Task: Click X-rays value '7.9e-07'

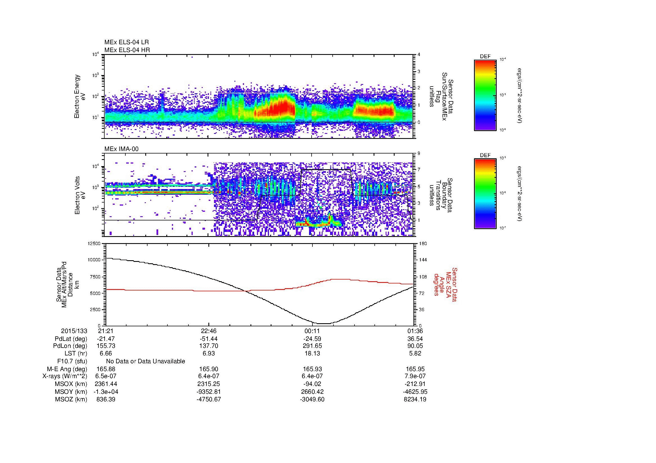Action: point(415,376)
